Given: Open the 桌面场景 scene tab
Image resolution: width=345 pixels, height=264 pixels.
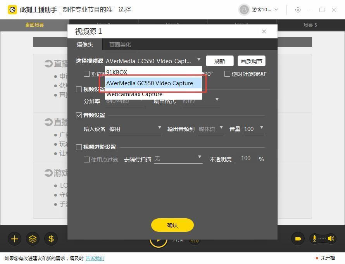Looking at the screenshot, I should pyautogui.click(x=34, y=25).
